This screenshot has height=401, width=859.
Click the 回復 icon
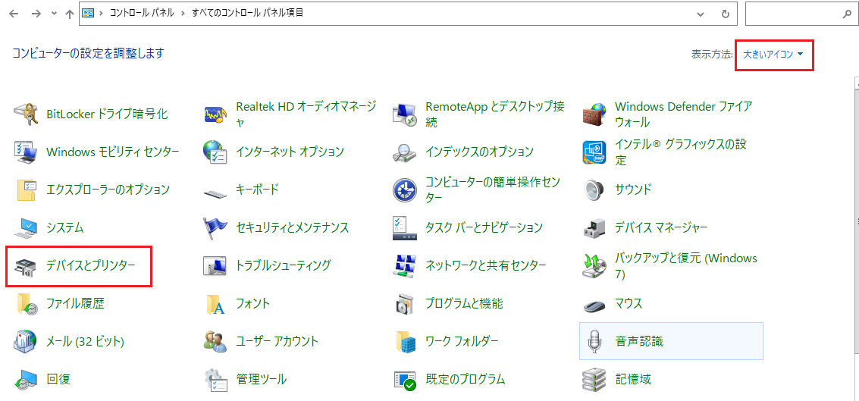click(x=25, y=379)
